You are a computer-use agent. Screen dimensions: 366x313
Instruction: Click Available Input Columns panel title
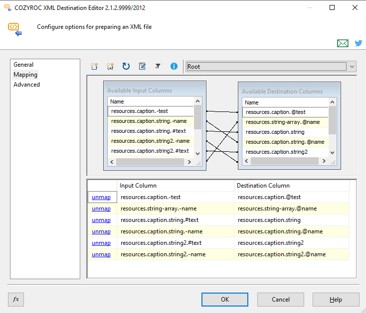point(140,91)
